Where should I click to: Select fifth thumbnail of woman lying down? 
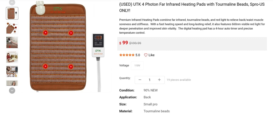coord(12,72)
